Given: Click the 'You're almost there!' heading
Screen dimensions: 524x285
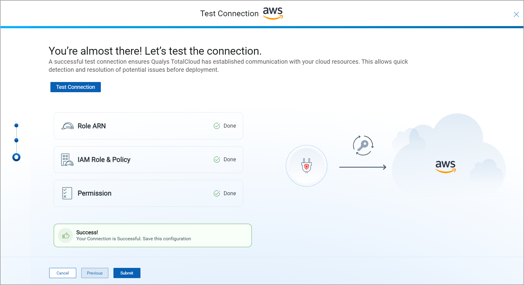Looking at the screenshot, I should coord(155,51).
